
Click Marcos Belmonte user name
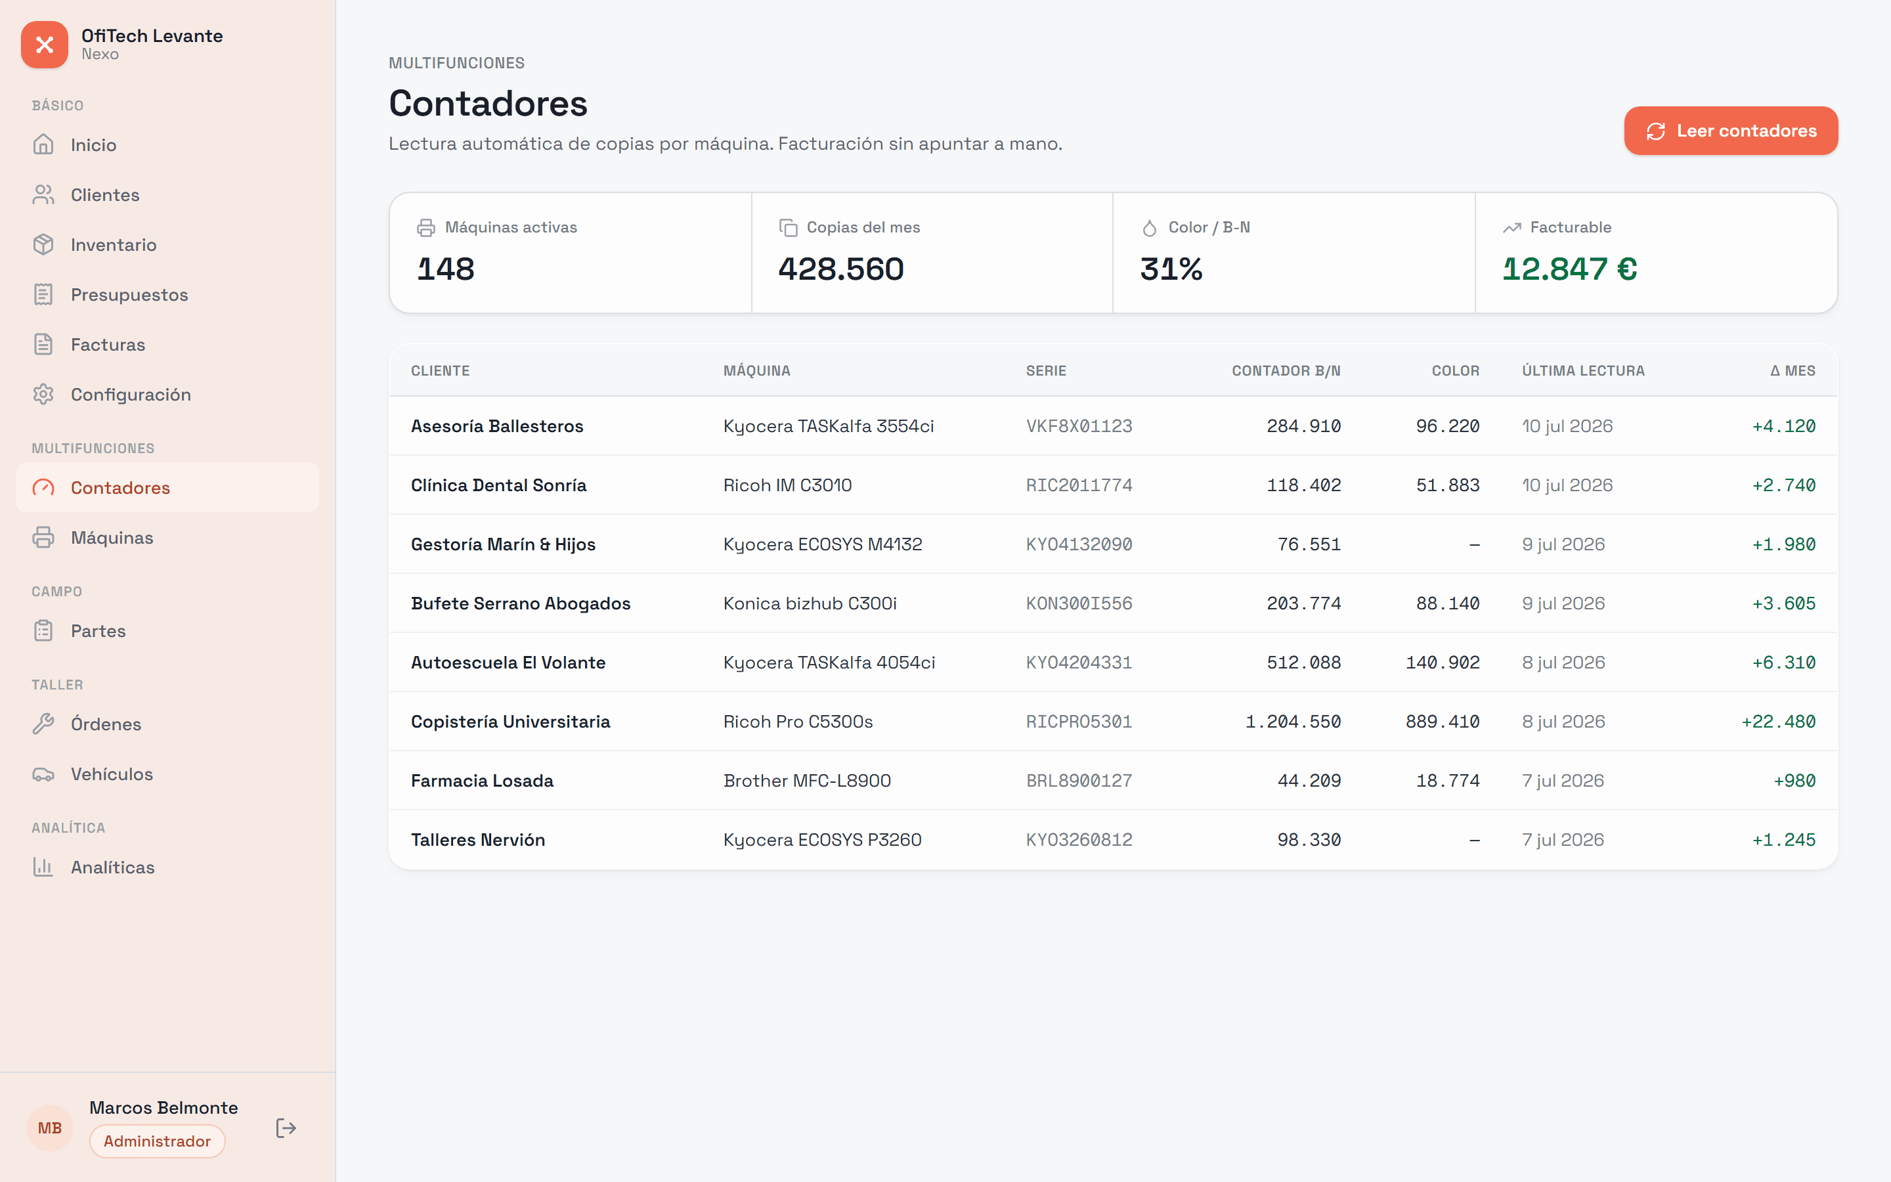point(163,1108)
